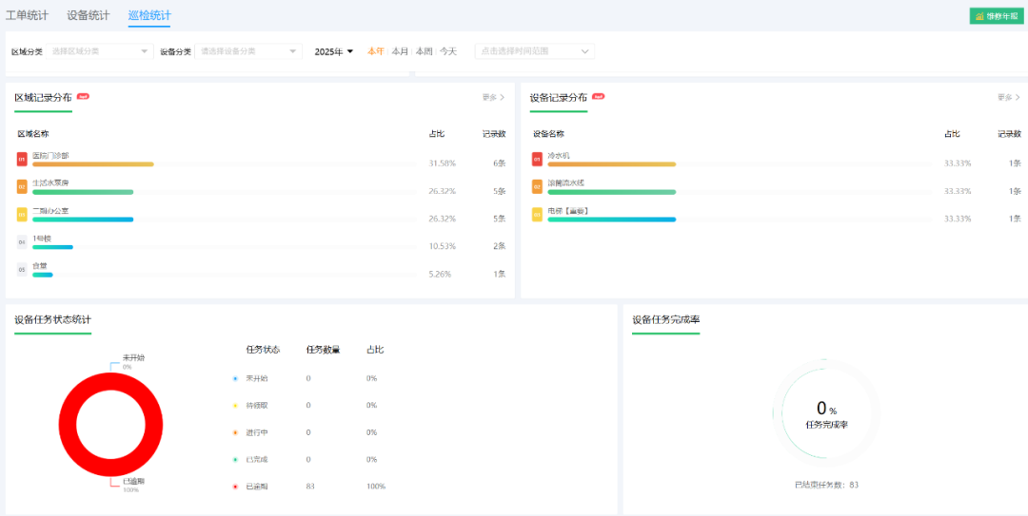
Task: Open the 区域分类 dropdown
Action: click(x=100, y=51)
